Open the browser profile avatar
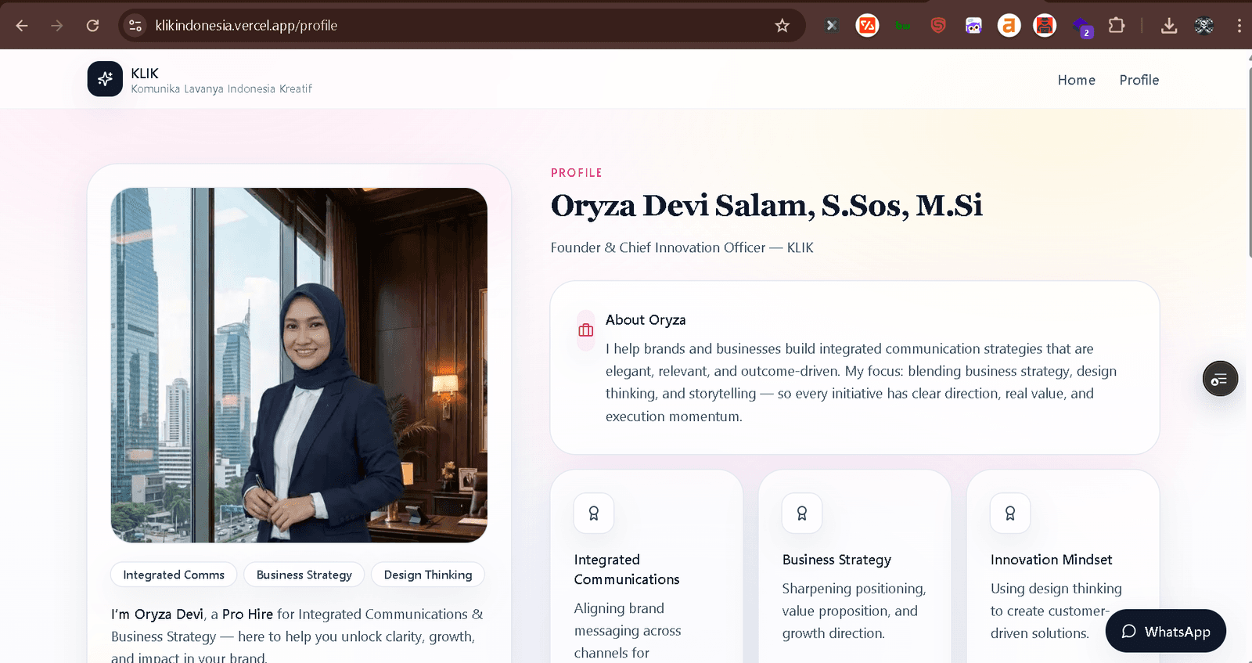 [x=1204, y=26]
